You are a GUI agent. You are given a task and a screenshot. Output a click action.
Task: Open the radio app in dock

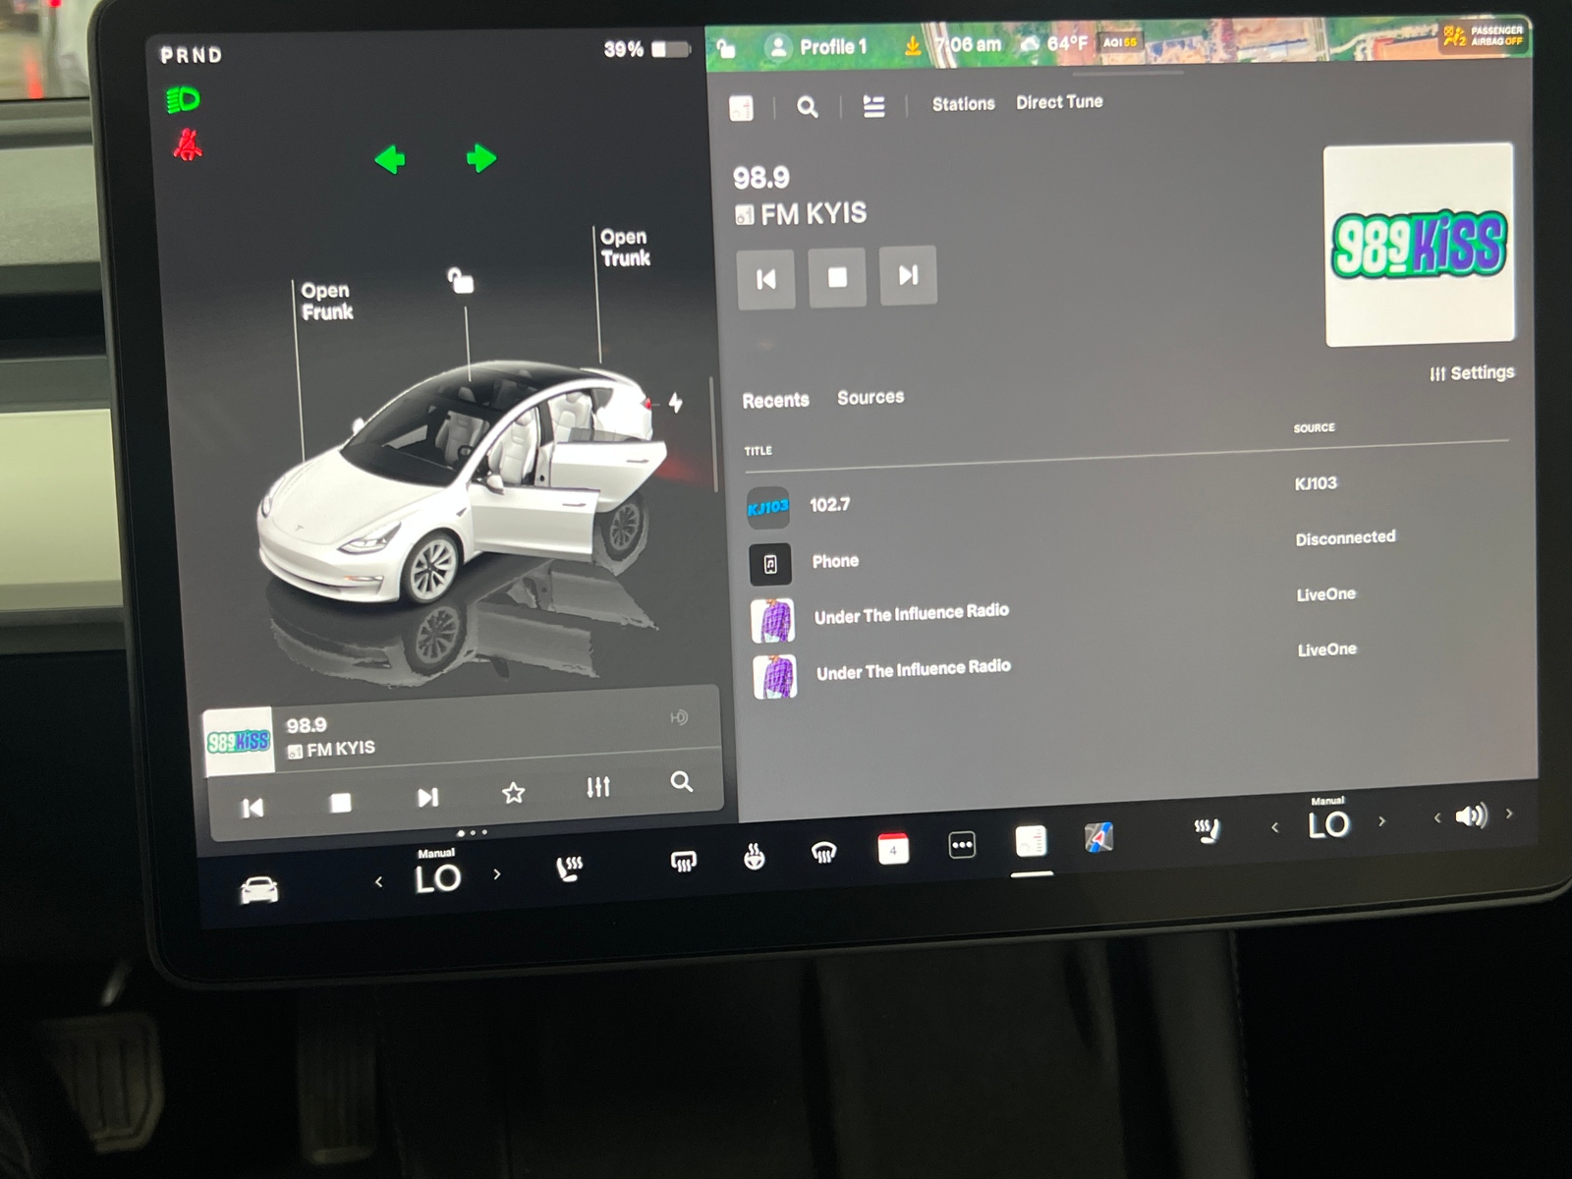point(1031,841)
